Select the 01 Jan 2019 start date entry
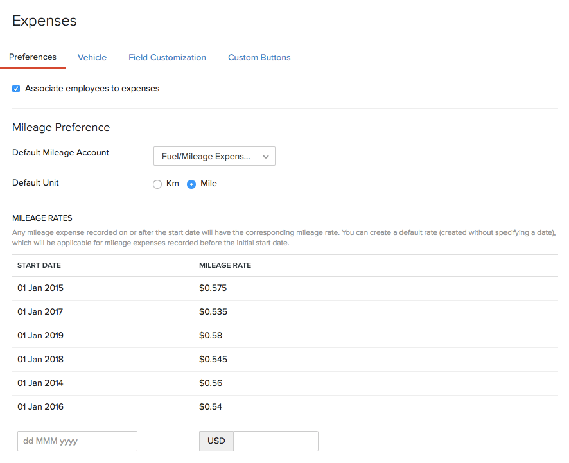Screen dimensions: 569x463 coord(40,336)
